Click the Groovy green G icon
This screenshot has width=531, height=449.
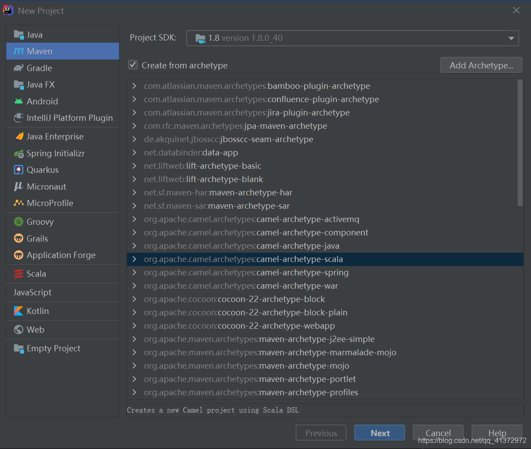pos(19,222)
